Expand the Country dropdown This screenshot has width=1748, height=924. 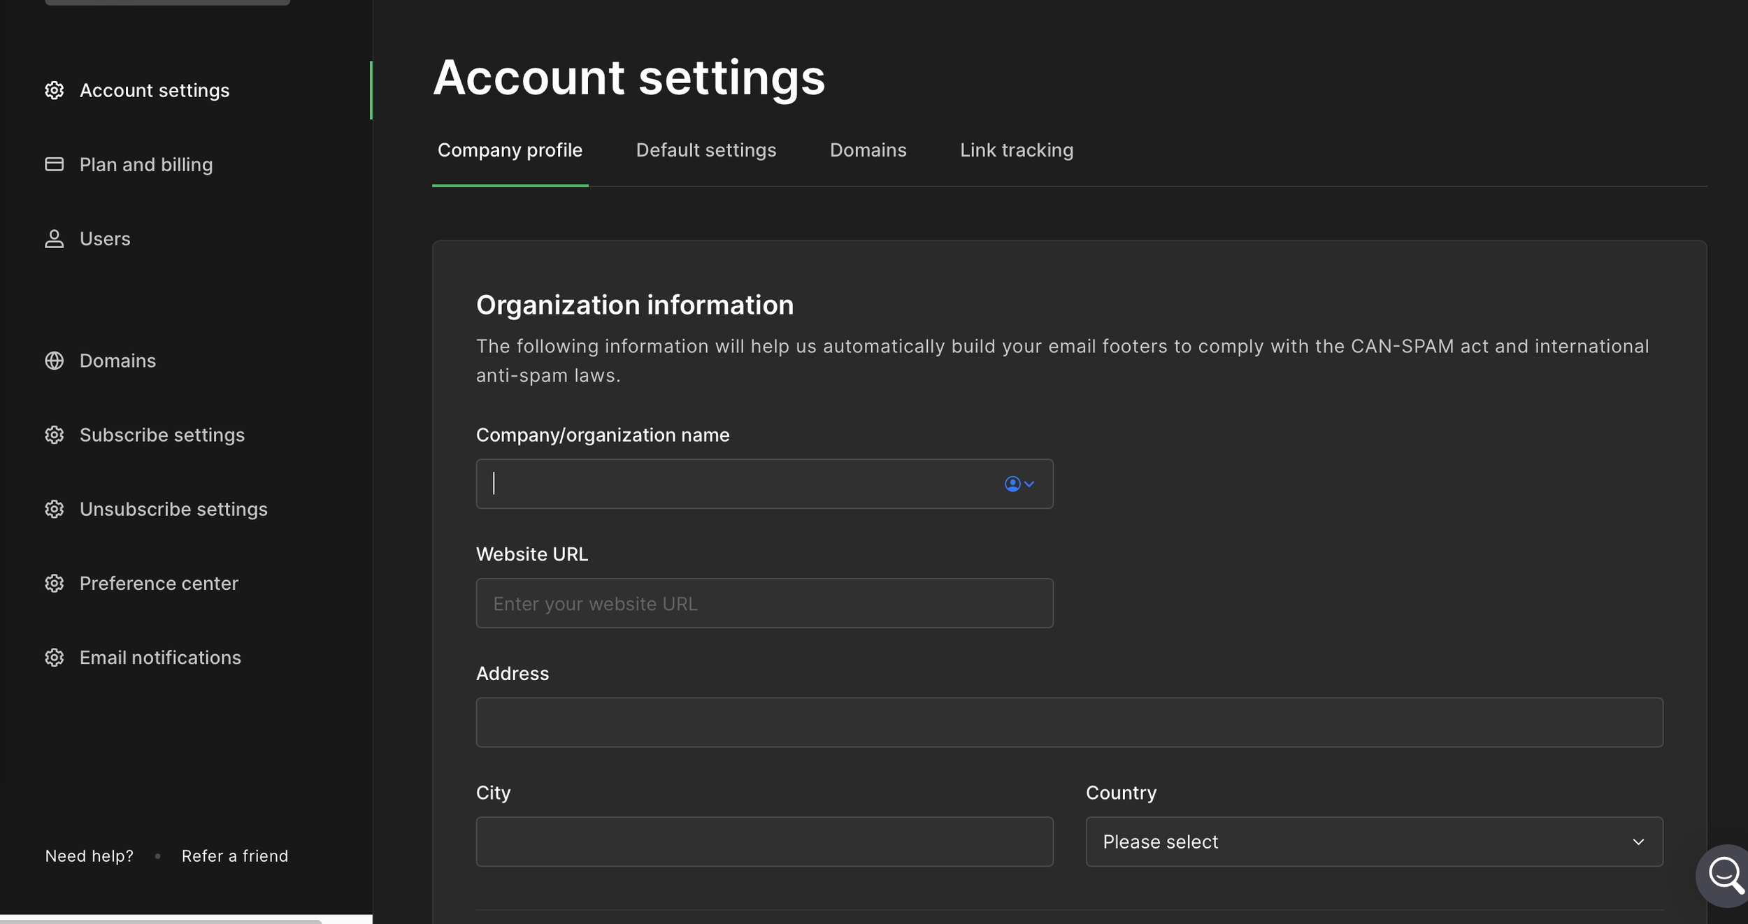(x=1373, y=842)
